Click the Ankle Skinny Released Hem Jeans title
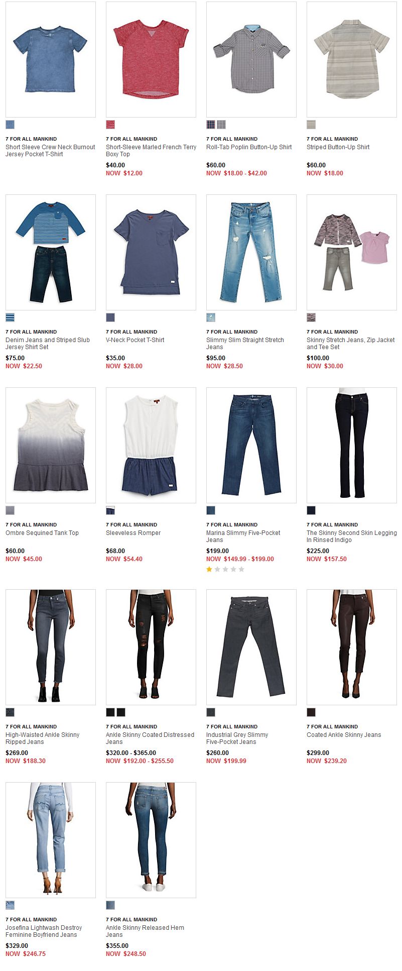402x971 pixels. click(x=145, y=931)
